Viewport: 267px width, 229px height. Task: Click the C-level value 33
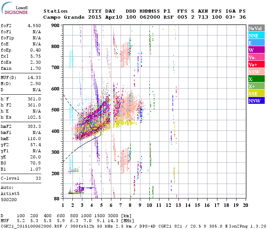(x=38, y=178)
